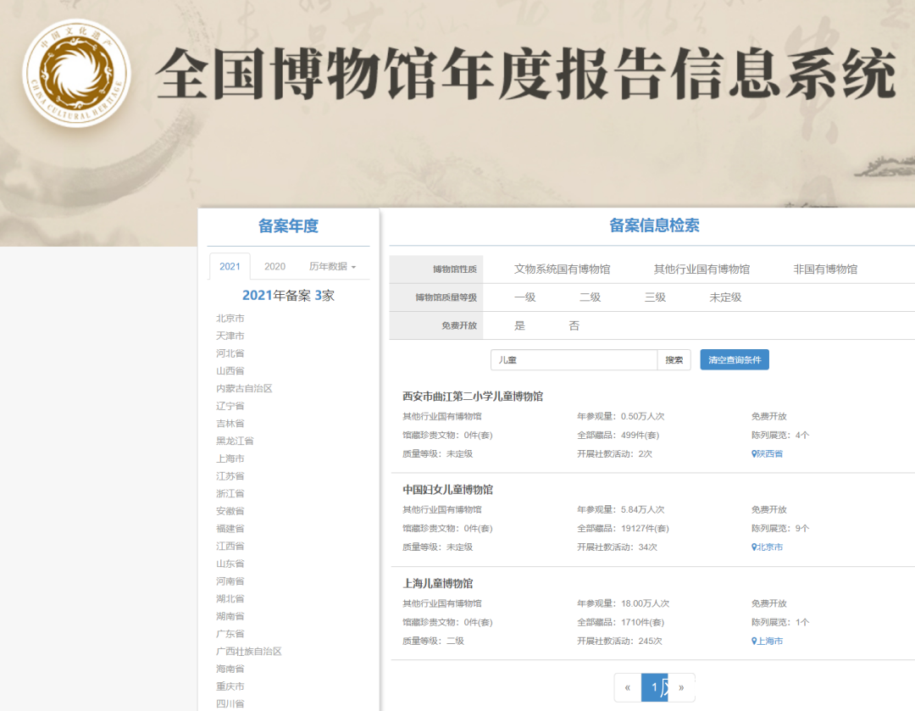Select 天津市 in province list
The height and width of the screenshot is (711, 915).
230,336
